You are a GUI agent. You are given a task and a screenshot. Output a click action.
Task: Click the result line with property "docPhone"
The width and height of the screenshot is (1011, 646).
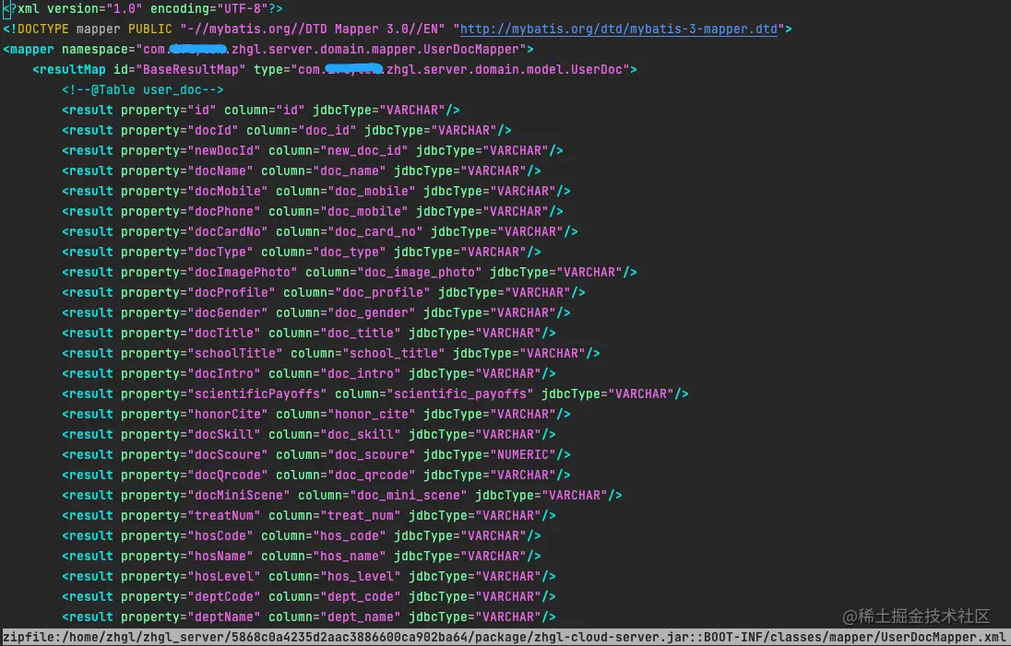click(x=312, y=212)
